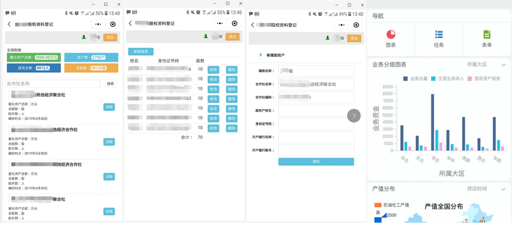Click the mini-program close target icon on the third window
The image size is (512, 225).
coord(356,25)
